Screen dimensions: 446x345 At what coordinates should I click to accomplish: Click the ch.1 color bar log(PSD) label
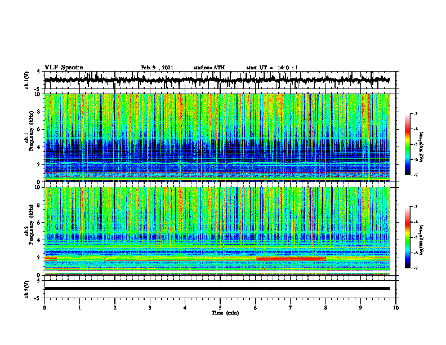coord(422,147)
